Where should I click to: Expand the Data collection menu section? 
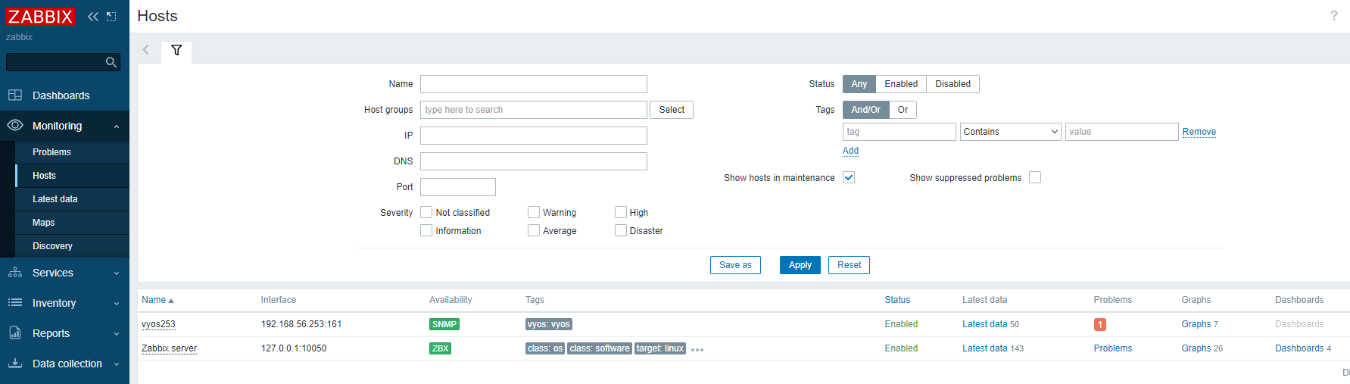click(116, 364)
